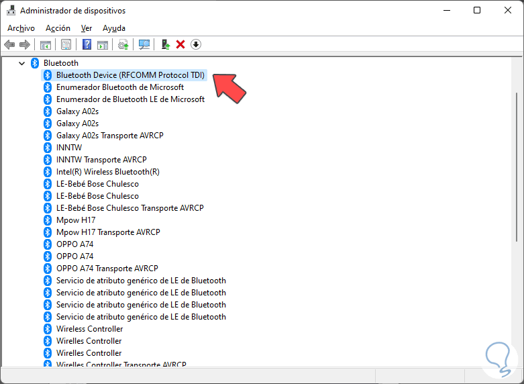The height and width of the screenshot is (384, 524).
Task: Click the Bluetooth icon beside Mpow H17 Transporte AVRCP
Action: 48,232
